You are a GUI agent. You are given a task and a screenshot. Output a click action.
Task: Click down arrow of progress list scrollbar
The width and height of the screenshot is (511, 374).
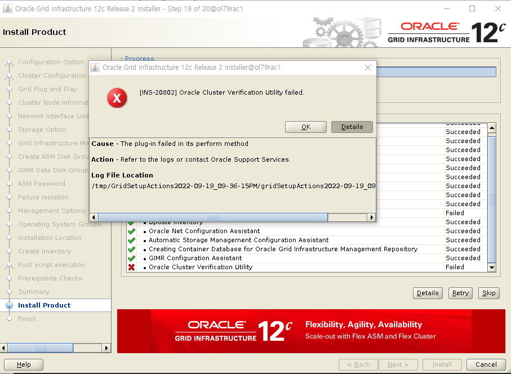coord(492,268)
